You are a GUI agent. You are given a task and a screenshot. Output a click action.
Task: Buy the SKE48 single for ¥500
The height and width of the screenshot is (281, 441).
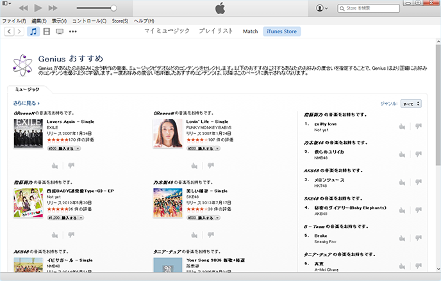coord(201,218)
